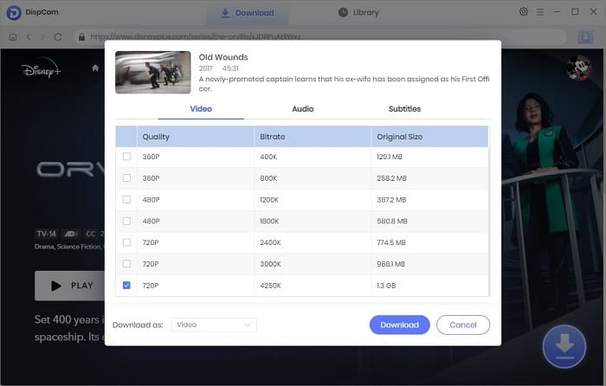Click the DispCam logo icon

[14, 12]
